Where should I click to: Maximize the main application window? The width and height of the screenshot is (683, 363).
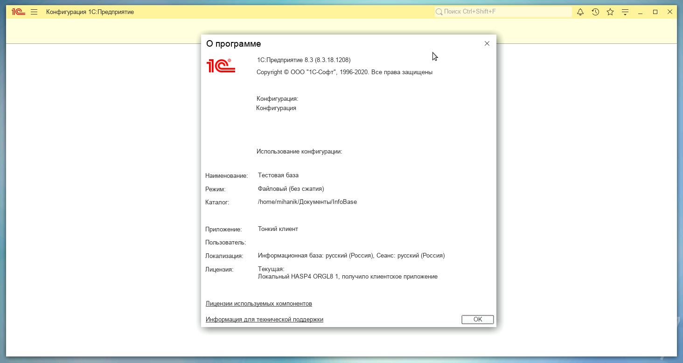pyautogui.click(x=655, y=12)
